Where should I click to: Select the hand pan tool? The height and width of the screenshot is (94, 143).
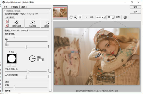[x=71, y=17]
